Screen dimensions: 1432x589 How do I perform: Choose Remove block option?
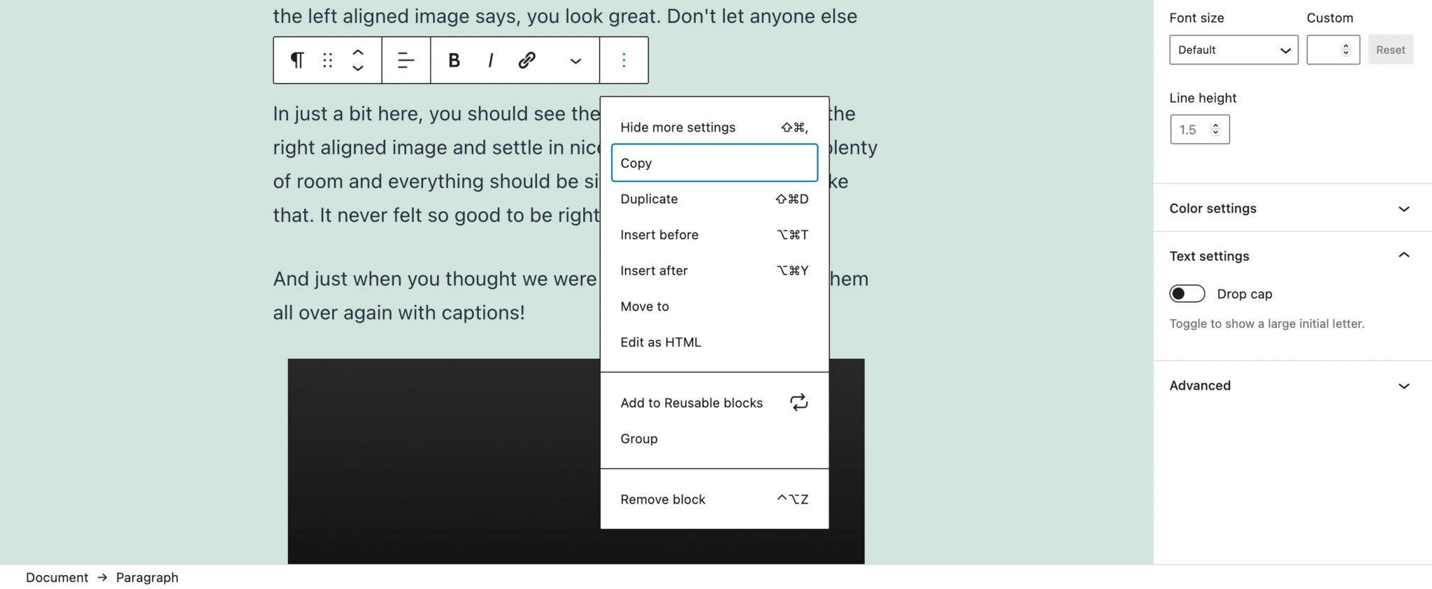point(715,499)
